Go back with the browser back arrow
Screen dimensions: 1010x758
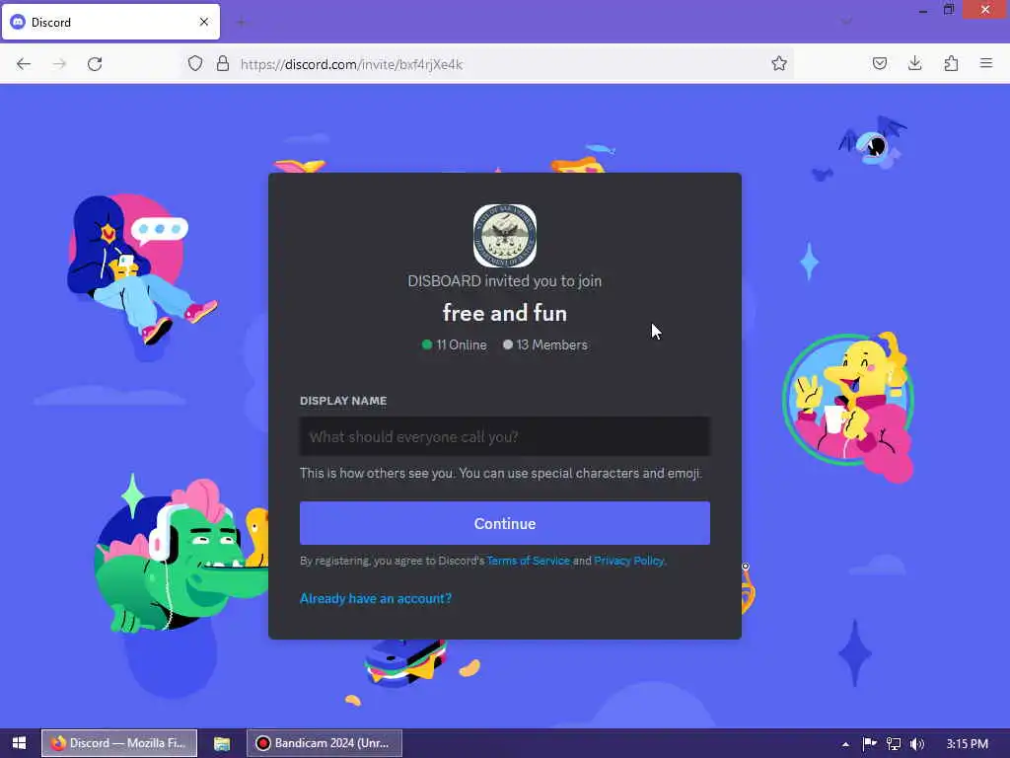pyautogui.click(x=24, y=64)
